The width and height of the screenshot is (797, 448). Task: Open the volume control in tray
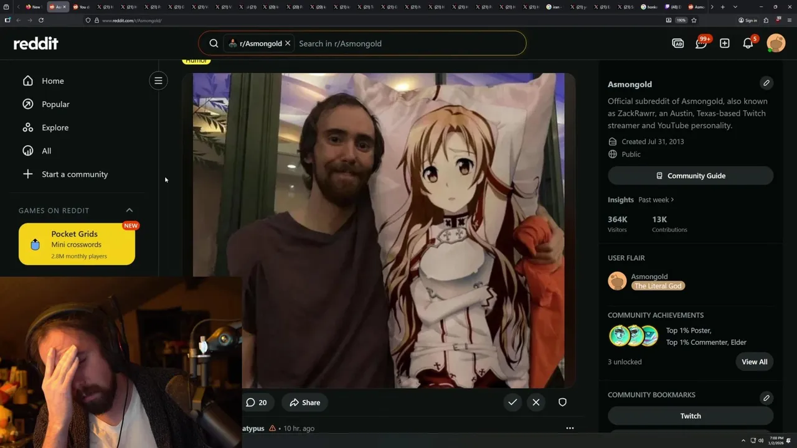coord(760,441)
